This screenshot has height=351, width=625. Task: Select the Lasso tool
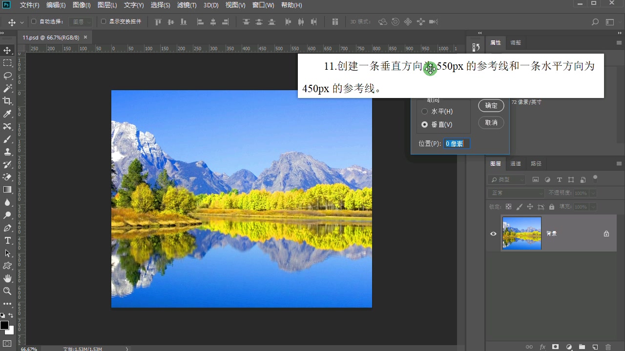[x=7, y=76]
